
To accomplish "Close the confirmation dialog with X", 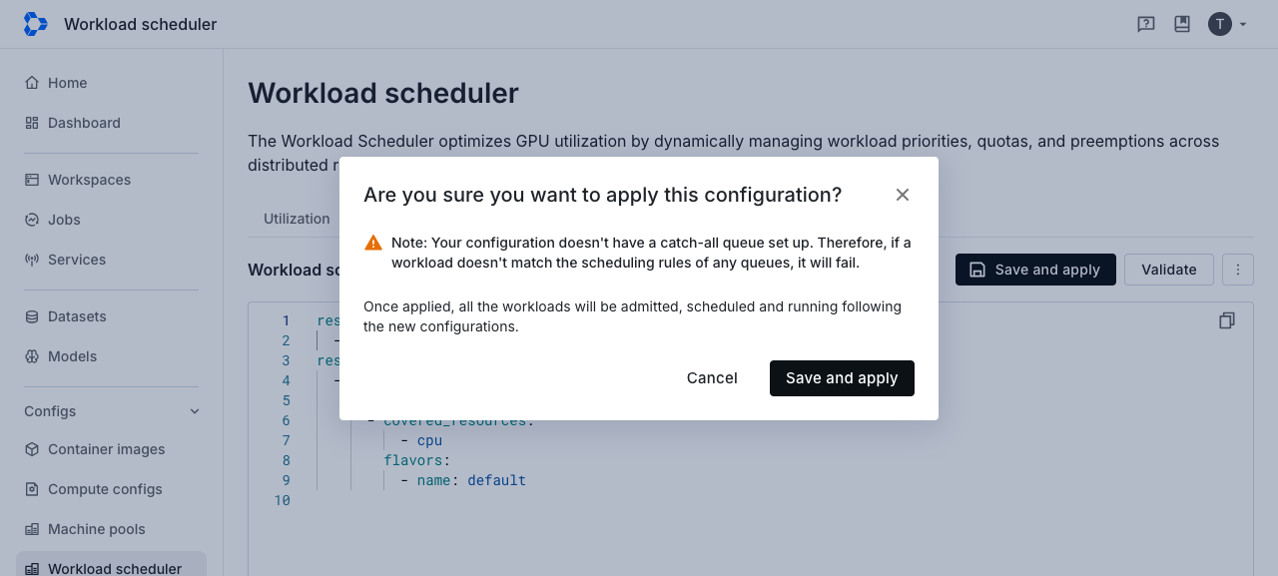I will point(903,195).
